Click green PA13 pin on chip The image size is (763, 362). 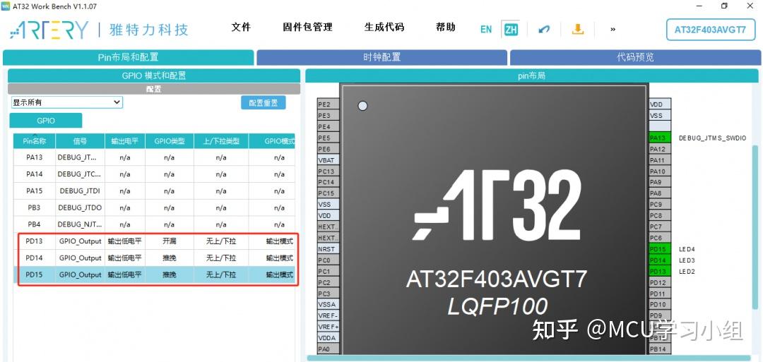pos(660,138)
